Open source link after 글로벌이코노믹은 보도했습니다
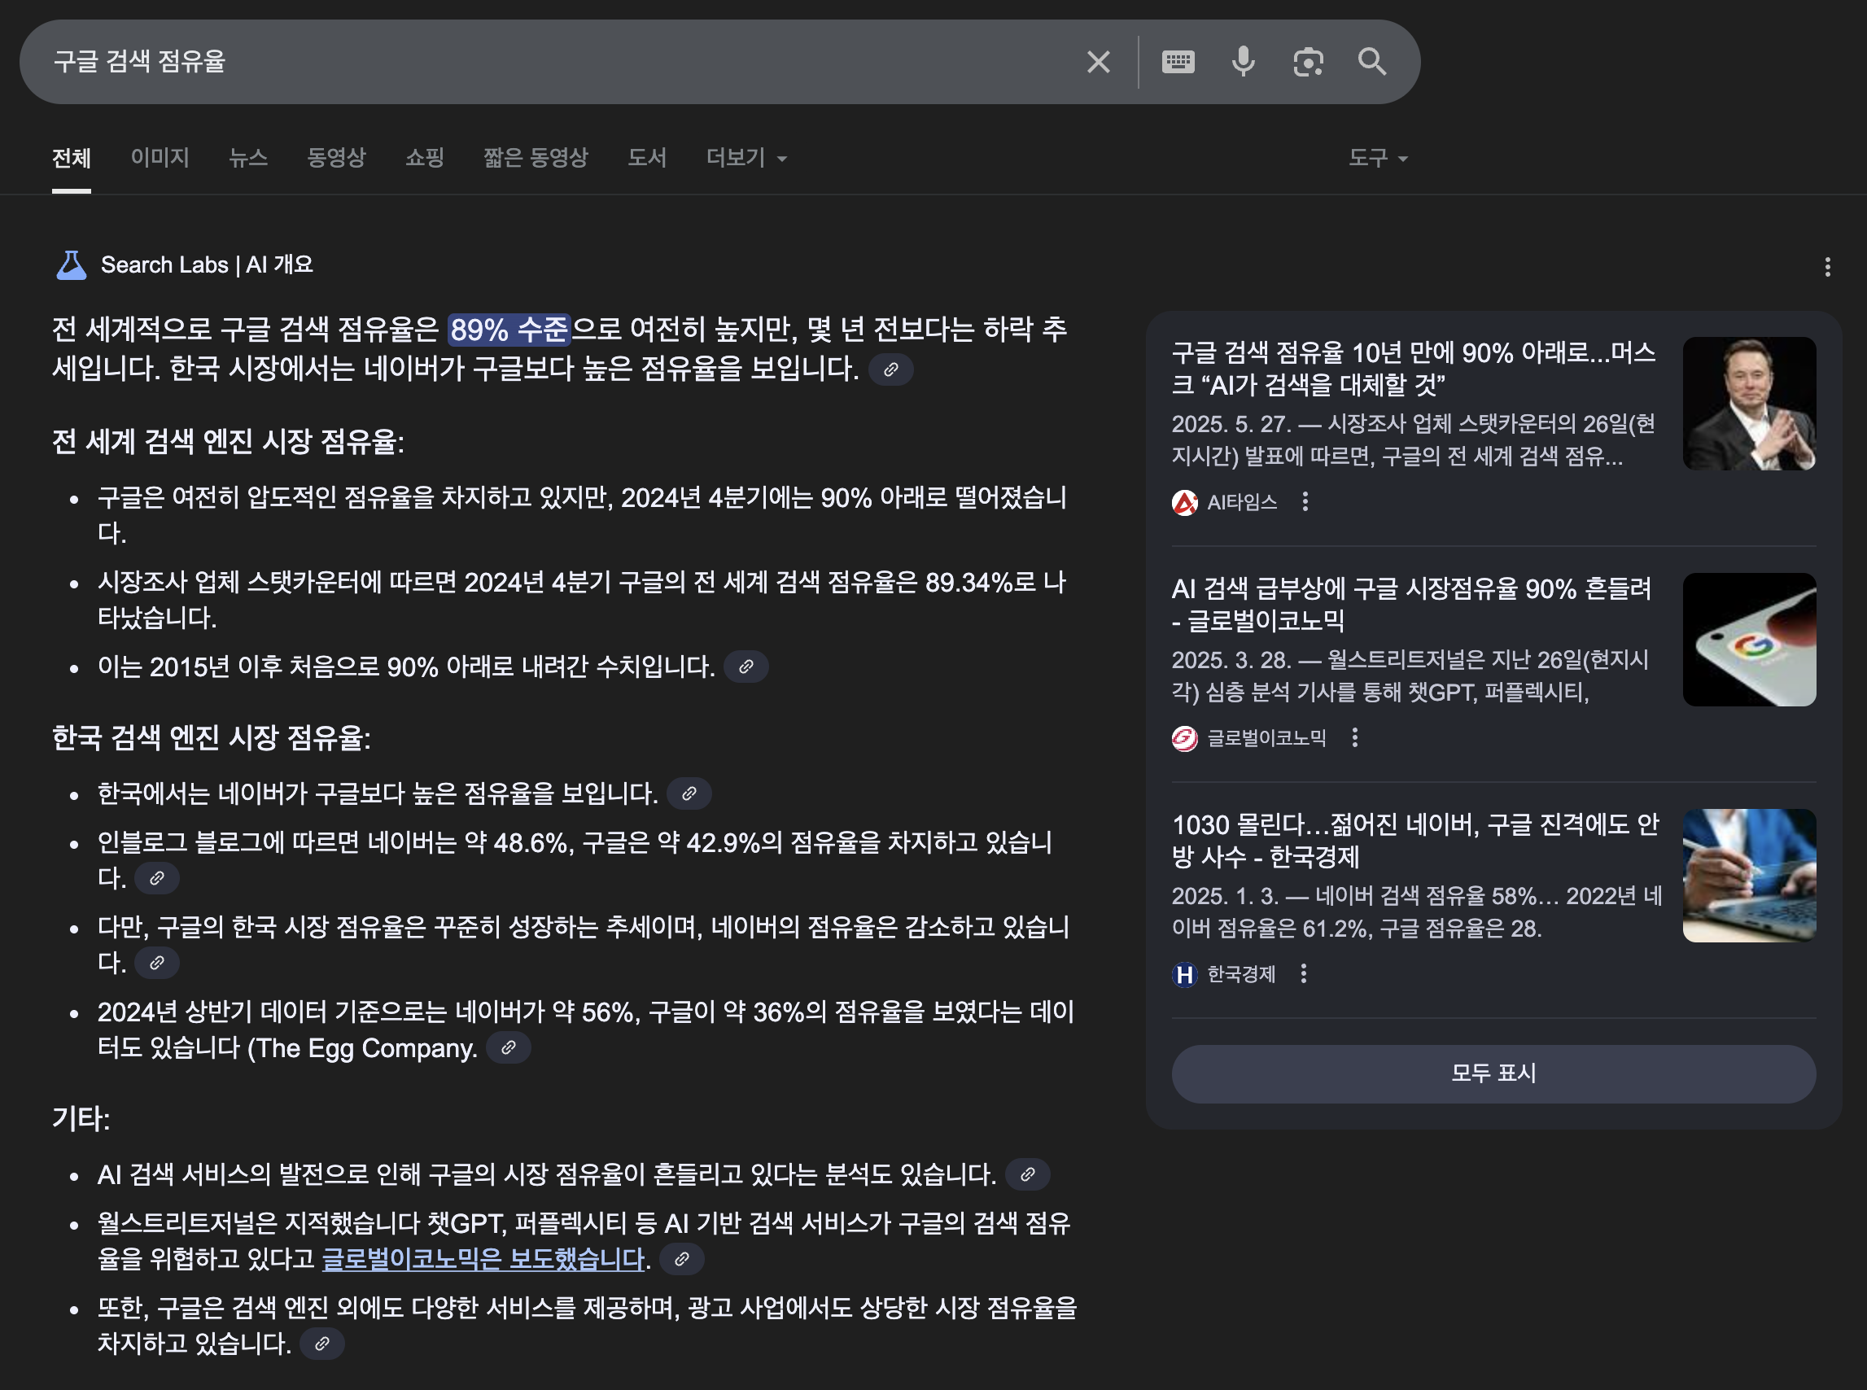Image resolution: width=1867 pixels, height=1390 pixels. click(681, 1259)
